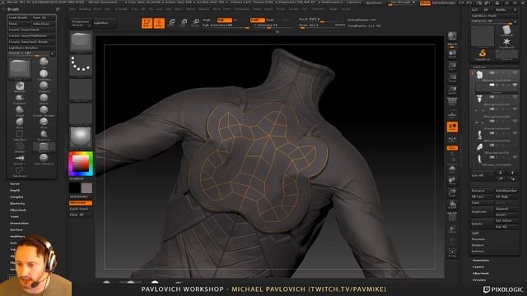Open the current brush thumbnail on left shelf
The image size is (527, 296).
click(81, 42)
